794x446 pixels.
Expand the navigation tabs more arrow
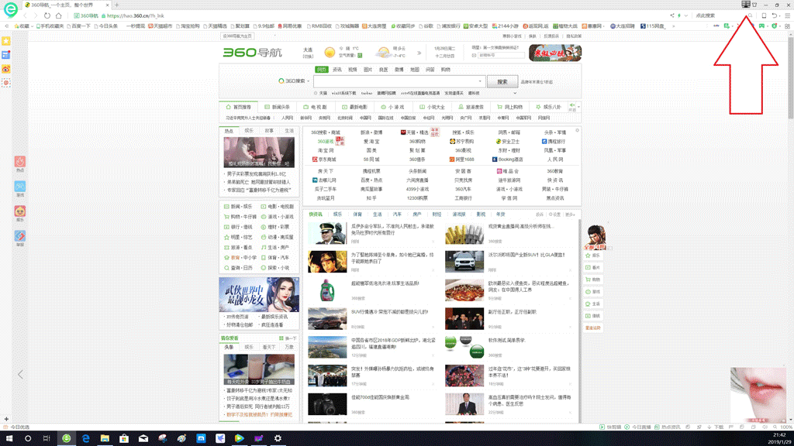(x=578, y=107)
